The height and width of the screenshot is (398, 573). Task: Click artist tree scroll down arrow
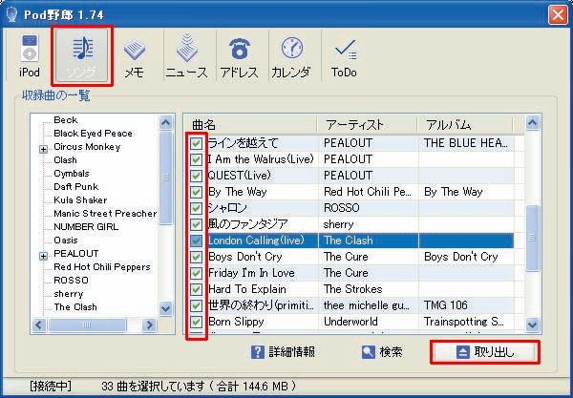[x=166, y=309]
